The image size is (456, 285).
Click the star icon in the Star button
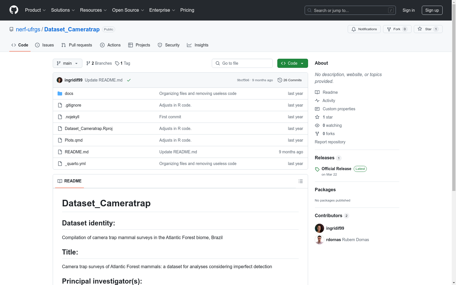420,29
